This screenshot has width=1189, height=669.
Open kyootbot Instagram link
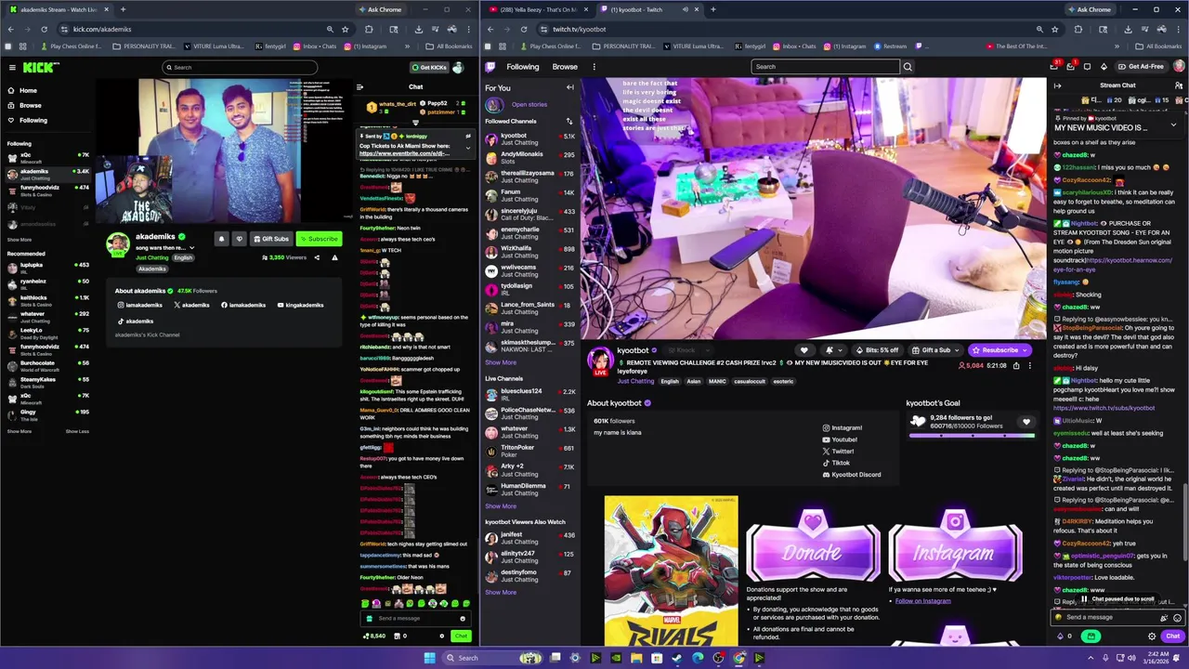[843, 427]
